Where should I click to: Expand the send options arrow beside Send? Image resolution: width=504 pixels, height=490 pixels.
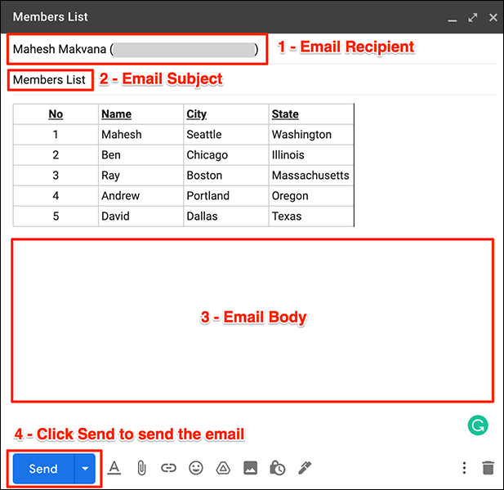(x=86, y=469)
